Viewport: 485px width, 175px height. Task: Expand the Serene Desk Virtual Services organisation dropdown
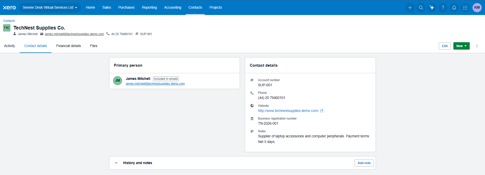click(50, 8)
